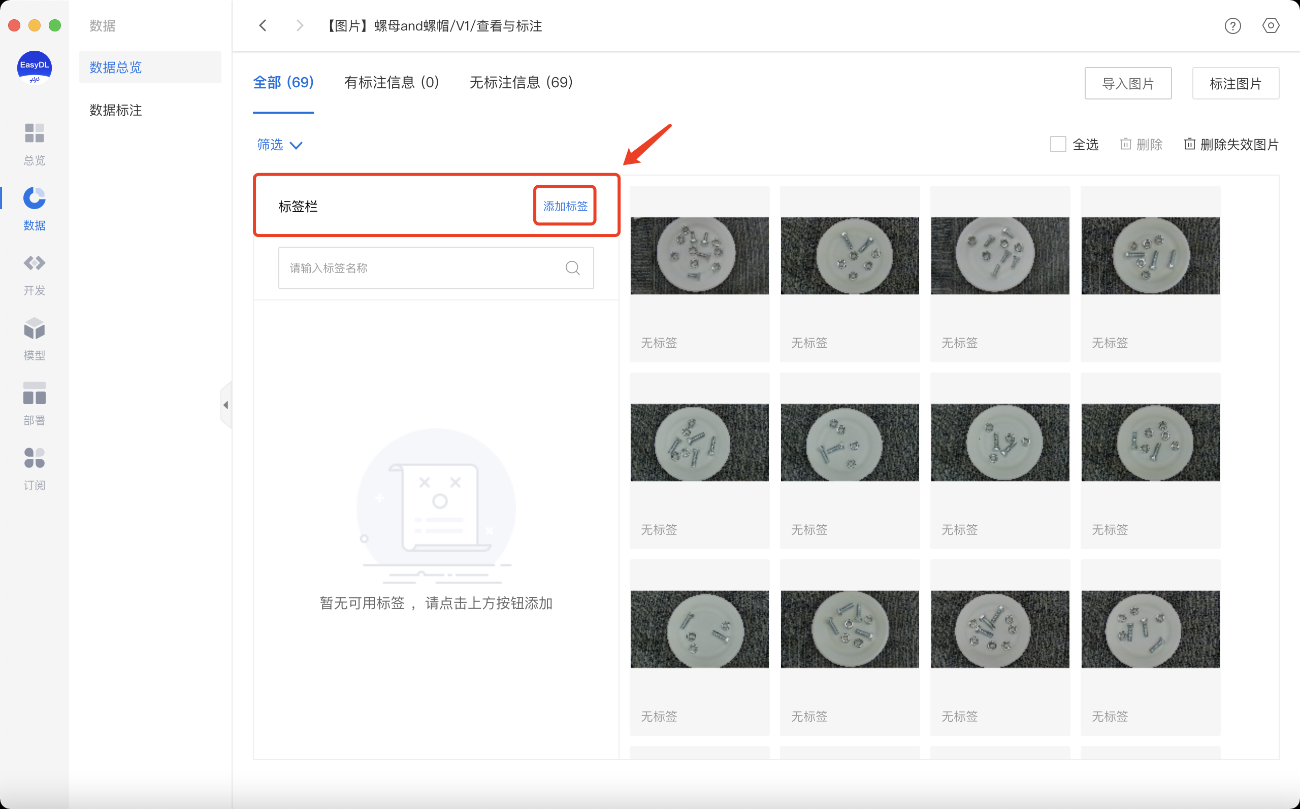Click the 删除失效图片 text button
Viewport: 1300px width, 809px height.
1239,145
